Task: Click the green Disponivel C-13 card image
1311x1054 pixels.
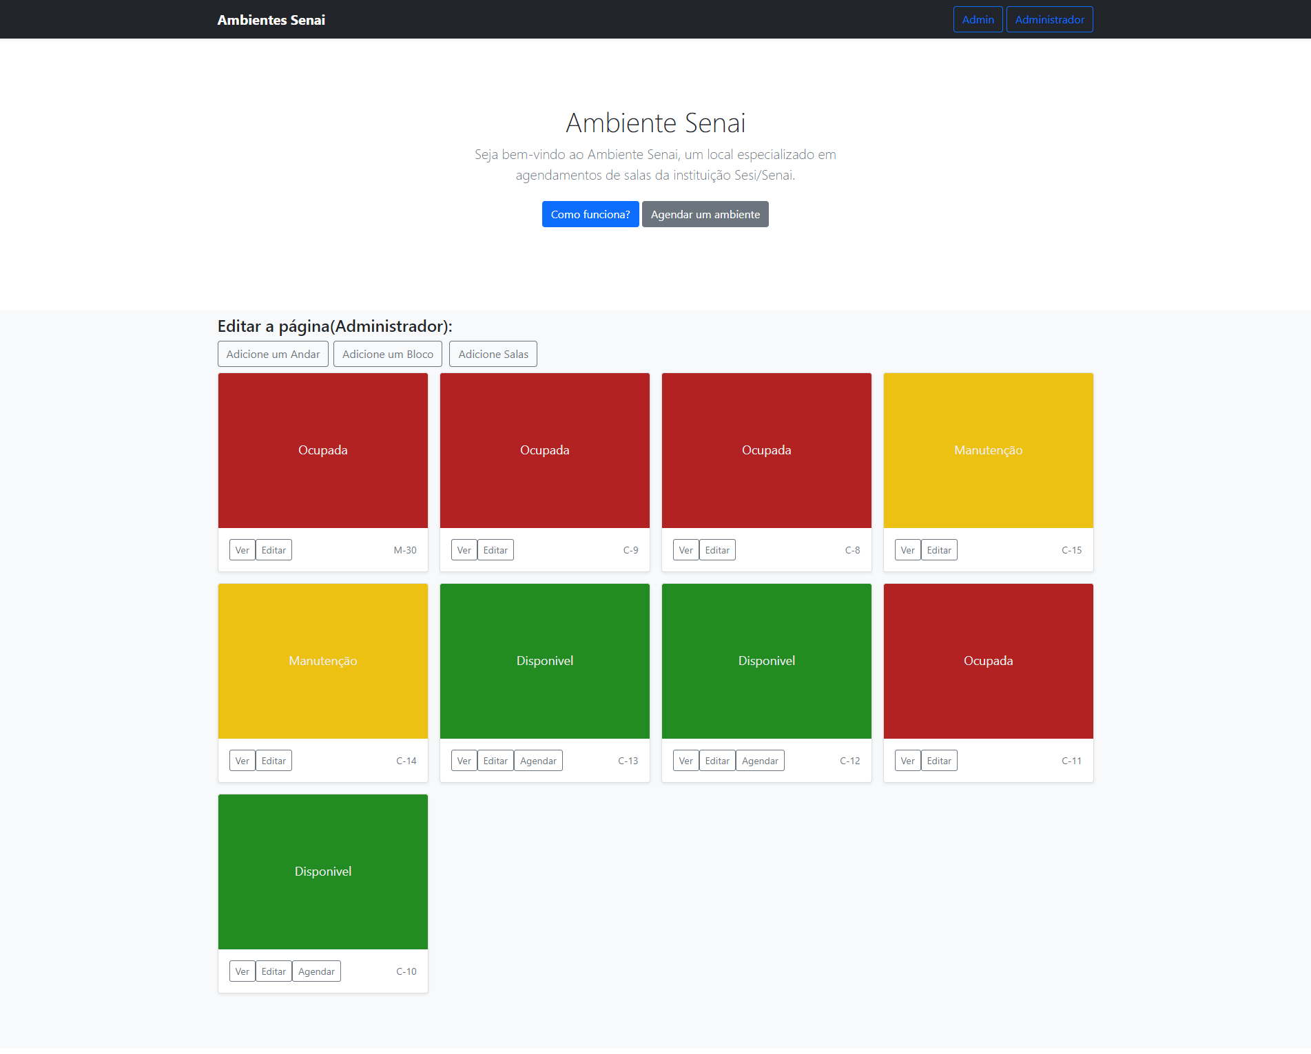Action: [544, 661]
